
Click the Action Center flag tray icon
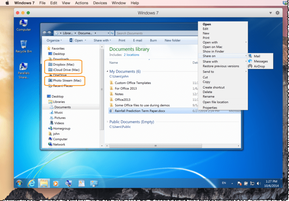tap(239, 184)
